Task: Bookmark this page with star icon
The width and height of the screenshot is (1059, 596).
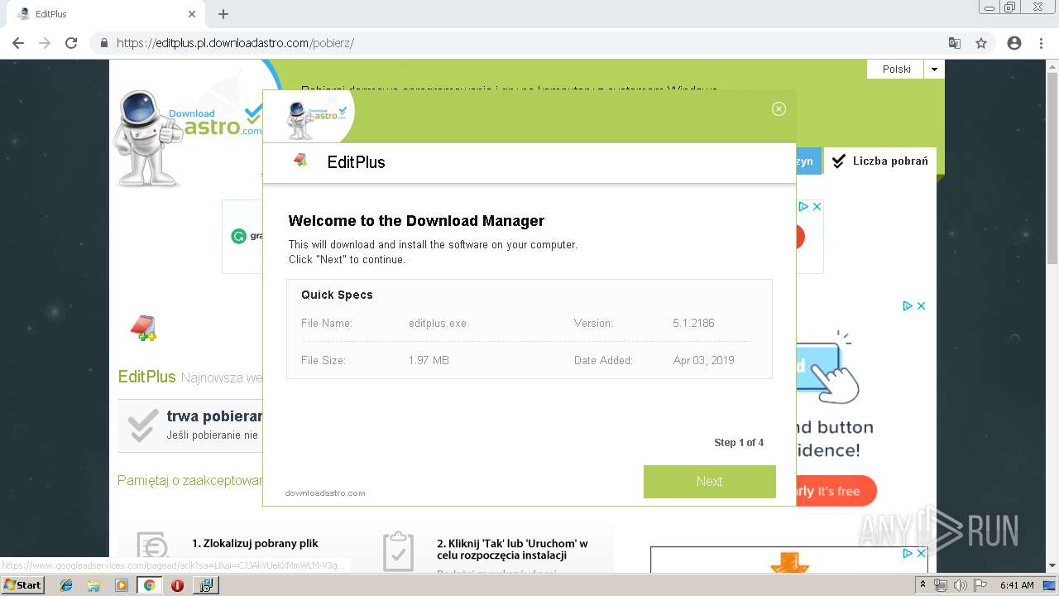Action: tap(981, 43)
